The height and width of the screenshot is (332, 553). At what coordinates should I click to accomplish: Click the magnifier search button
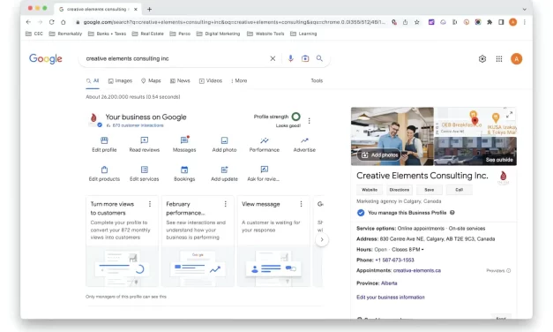coord(319,58)
